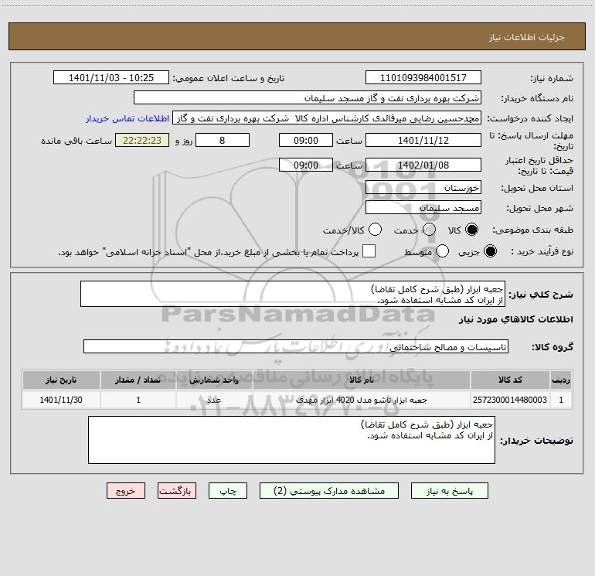Click the گروه کالا field
This screenshot has height=576, width=595.
coord(296,346)
